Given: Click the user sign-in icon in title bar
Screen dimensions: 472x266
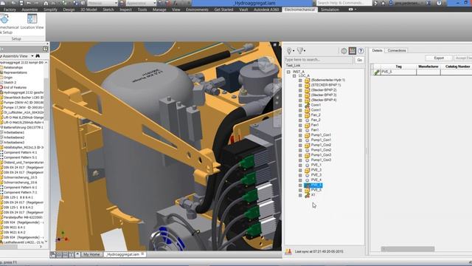Looking at the screenshot, I should [391, 3].
